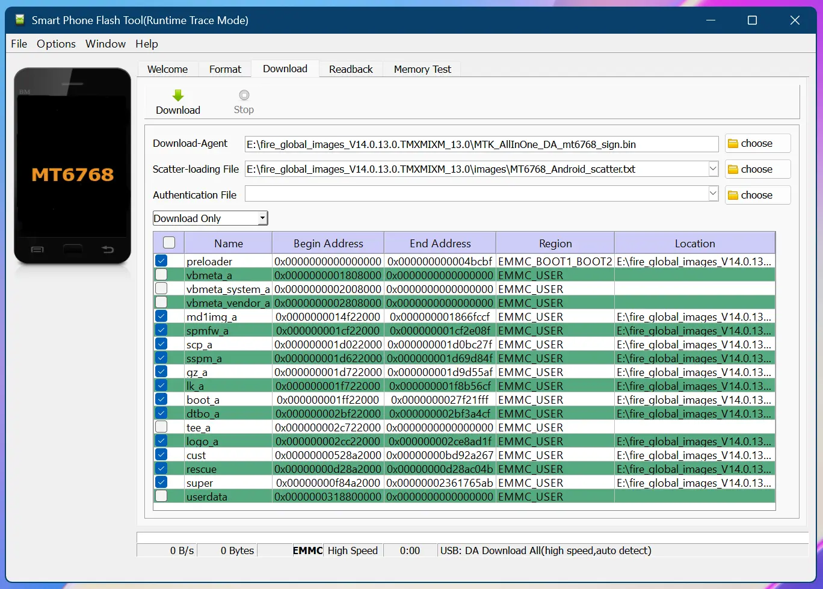Image resolution: width=823 pixels, height=589 pixels.
Task: Select the dtbo_a row name
Action: click(x=203, y=413)
